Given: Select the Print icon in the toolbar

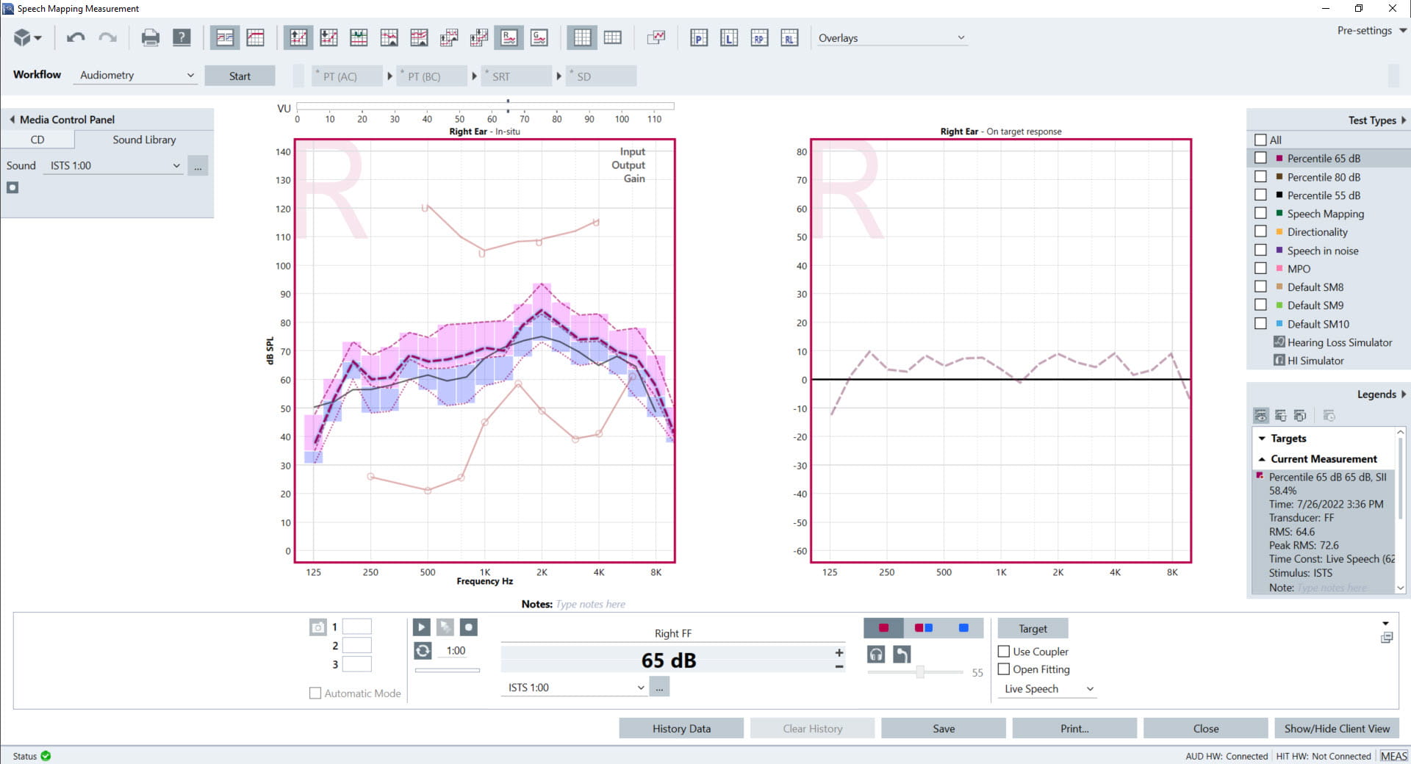Looking at the screenshot, I should pyautogui.click(x=151, y=37).
